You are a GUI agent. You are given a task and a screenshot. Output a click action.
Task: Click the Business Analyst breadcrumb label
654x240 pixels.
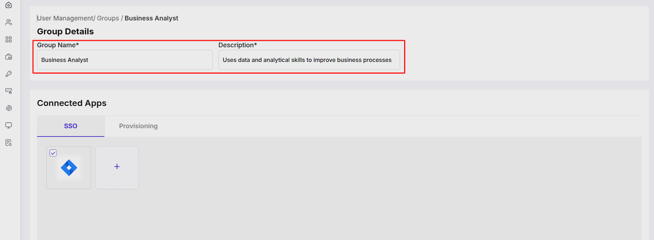click(x=151, y=18)
